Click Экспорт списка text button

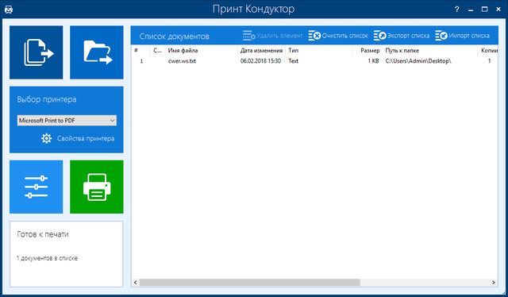click(x=408, y=36)
